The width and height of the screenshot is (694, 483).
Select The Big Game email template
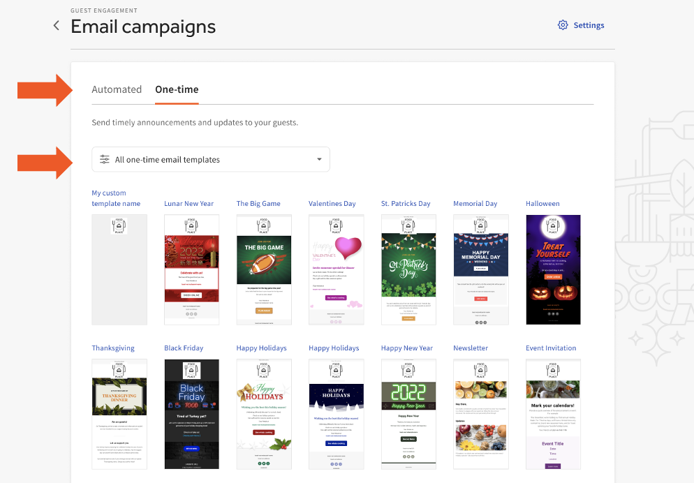[x=264, y=269]
